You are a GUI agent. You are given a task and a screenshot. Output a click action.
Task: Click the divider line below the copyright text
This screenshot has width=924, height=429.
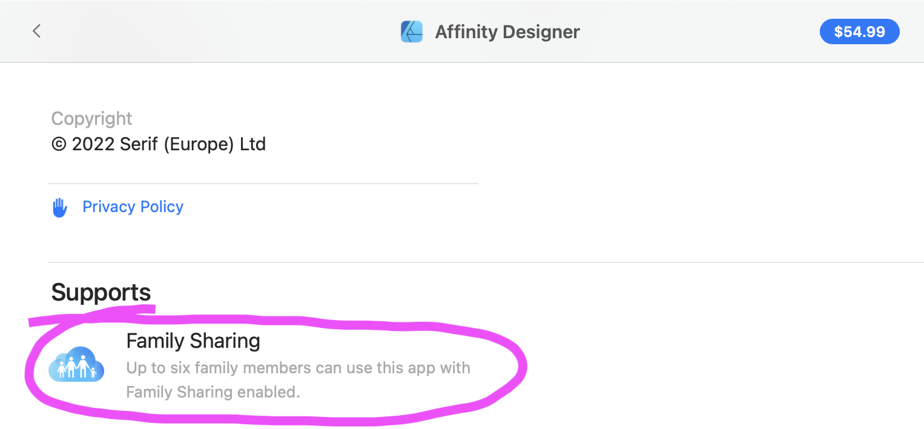(x=263, y=183)
